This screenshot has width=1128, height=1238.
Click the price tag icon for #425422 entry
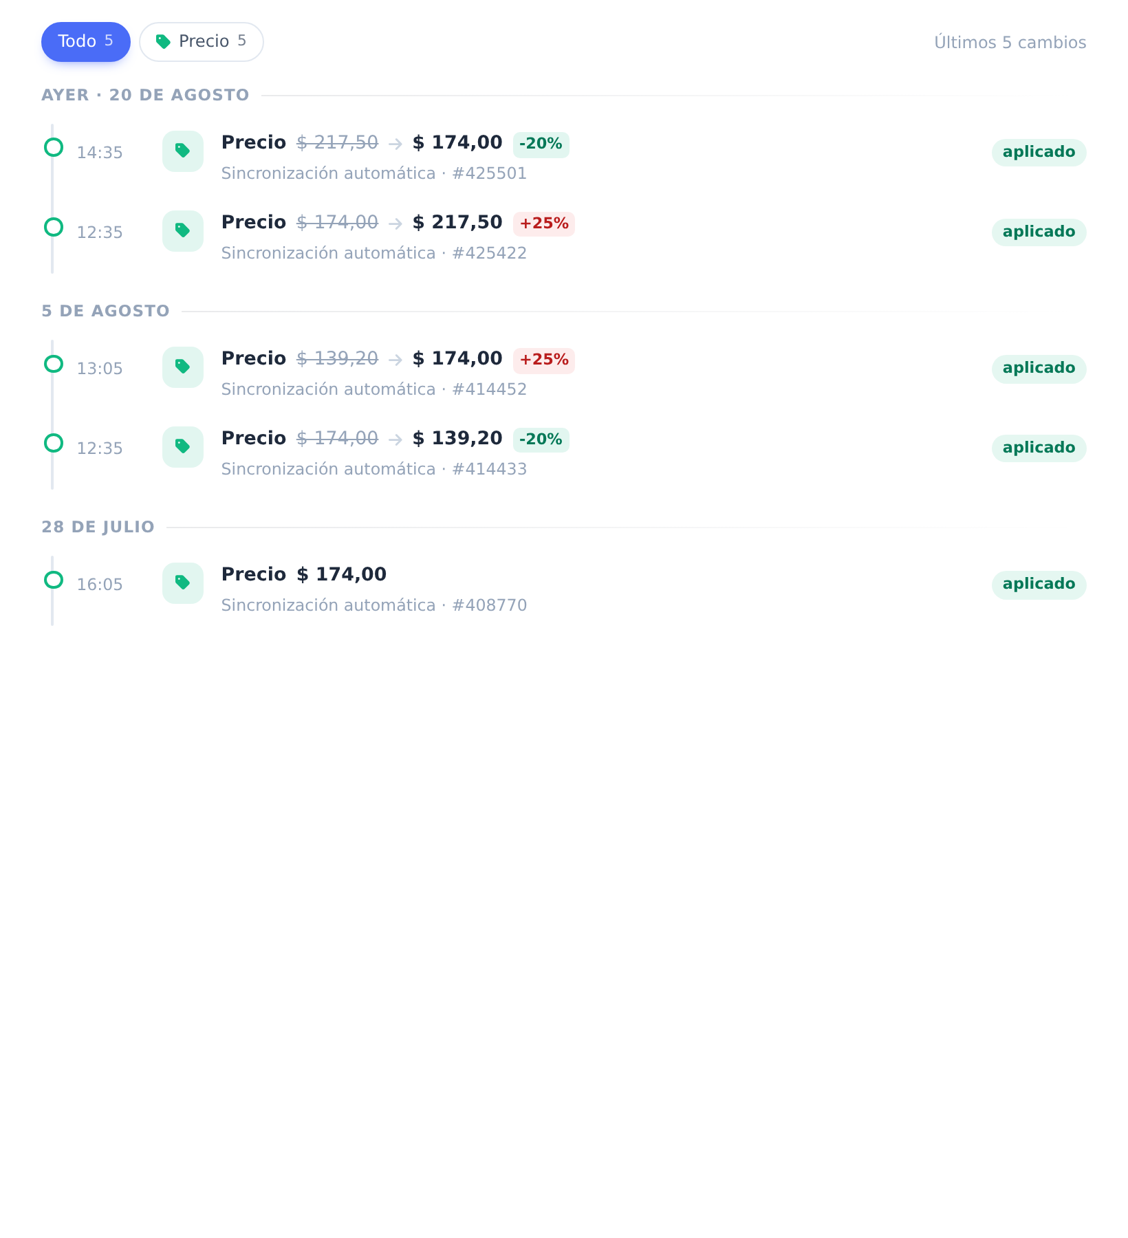click(x=183, y=231)
